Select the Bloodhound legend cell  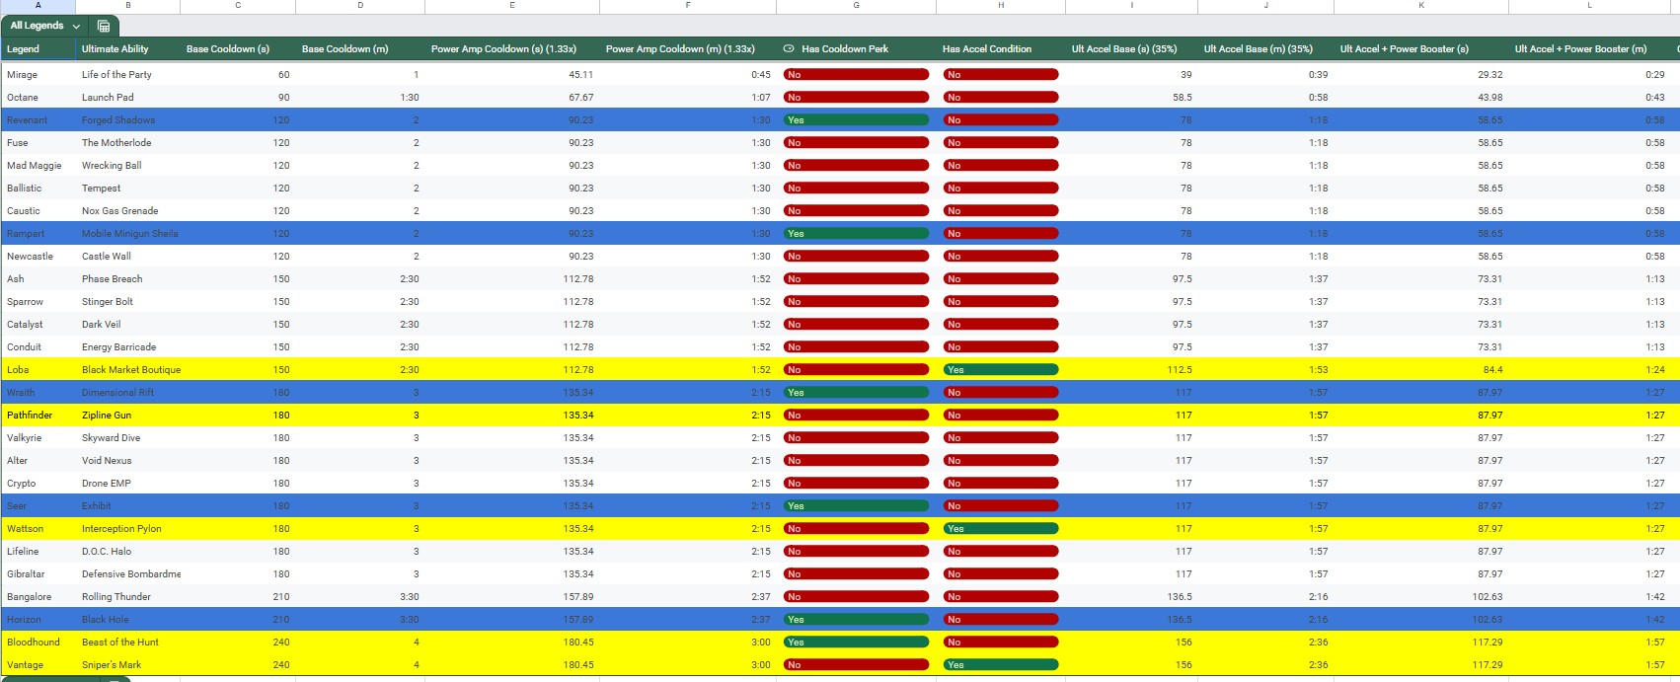[38, 642]
